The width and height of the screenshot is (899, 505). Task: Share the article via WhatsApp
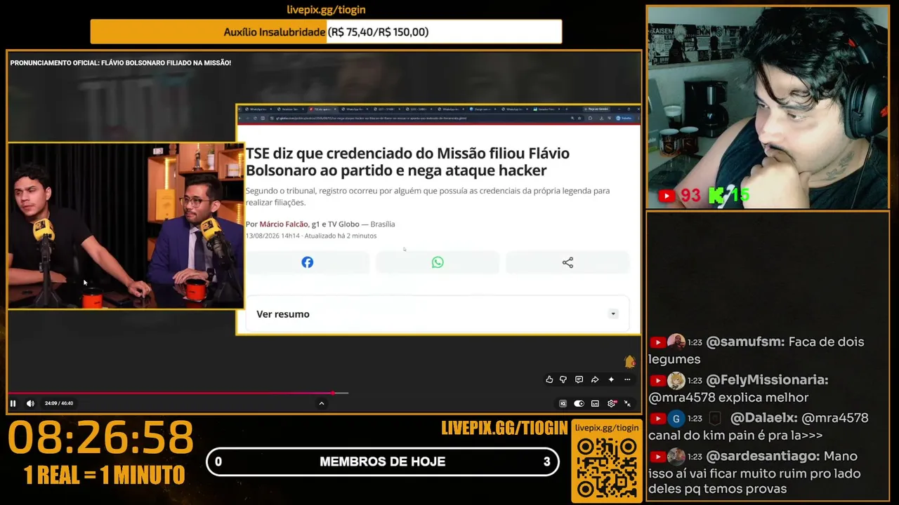tap(438, 262)
